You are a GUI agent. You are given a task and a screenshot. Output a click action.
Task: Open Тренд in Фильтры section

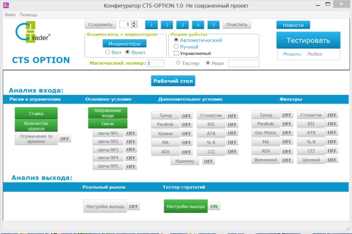pos(266,115)
